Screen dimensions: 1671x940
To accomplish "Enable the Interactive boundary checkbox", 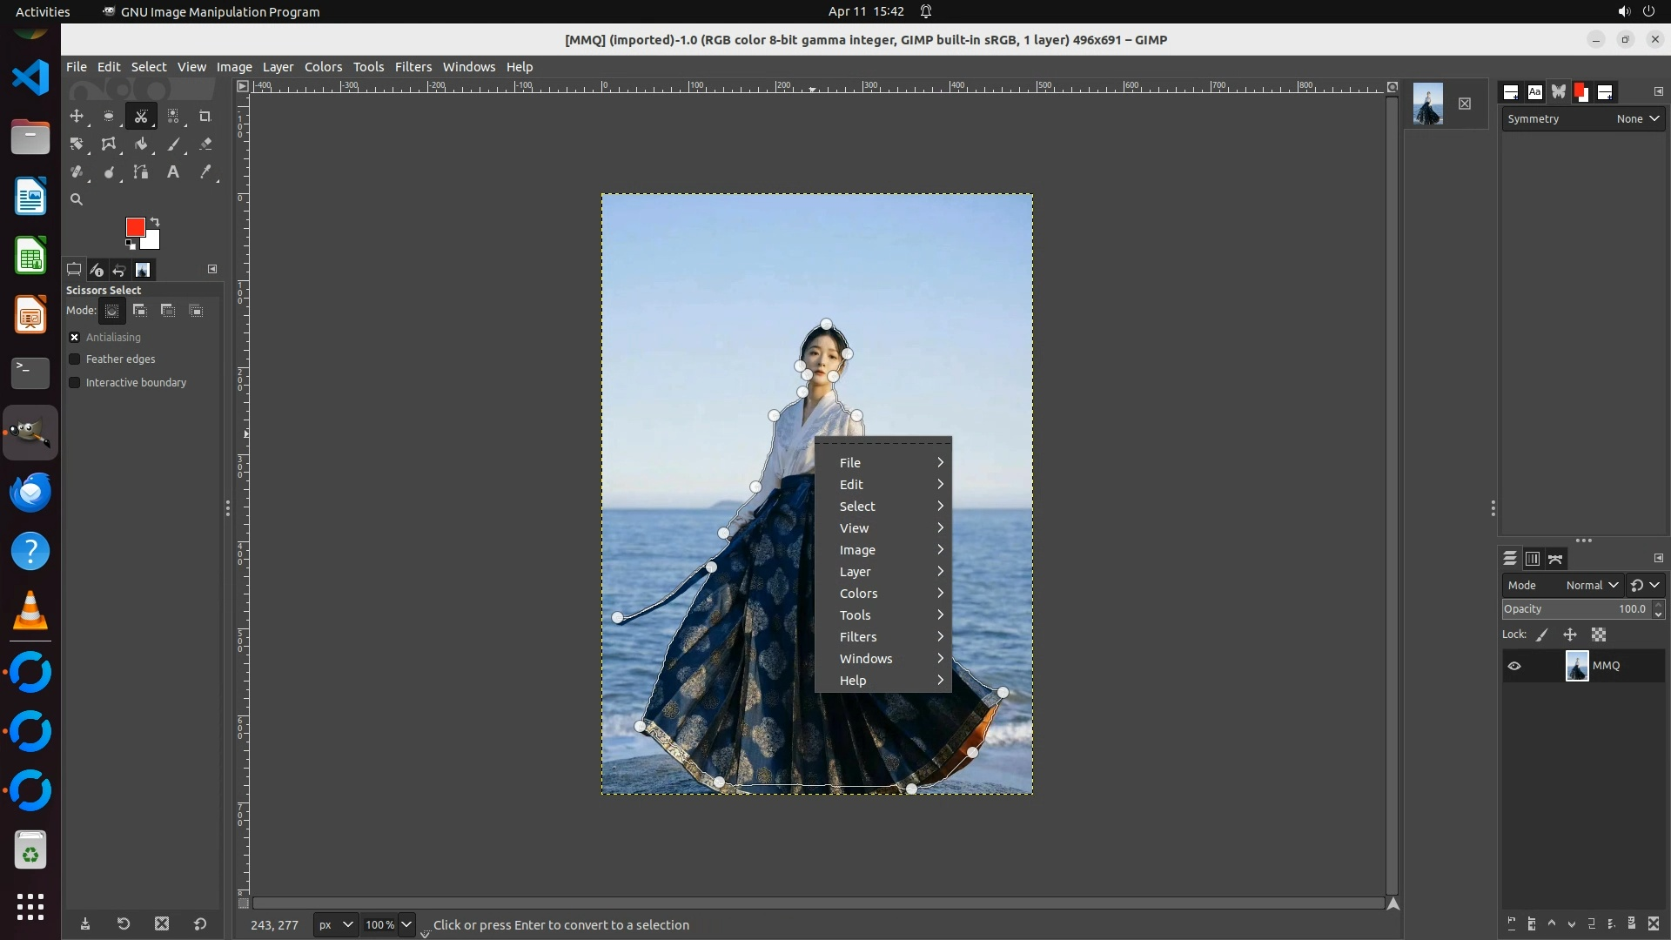I will [x=75, y=383].
